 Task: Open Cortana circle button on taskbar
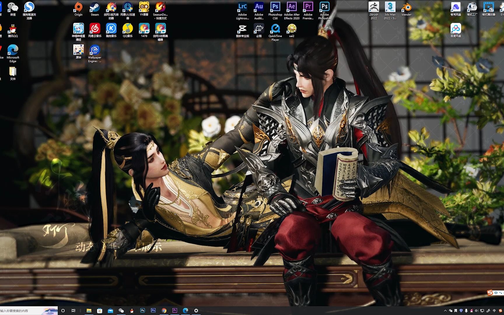63,311
